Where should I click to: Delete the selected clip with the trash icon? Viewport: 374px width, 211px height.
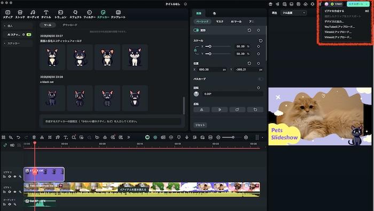click(34, 137)
